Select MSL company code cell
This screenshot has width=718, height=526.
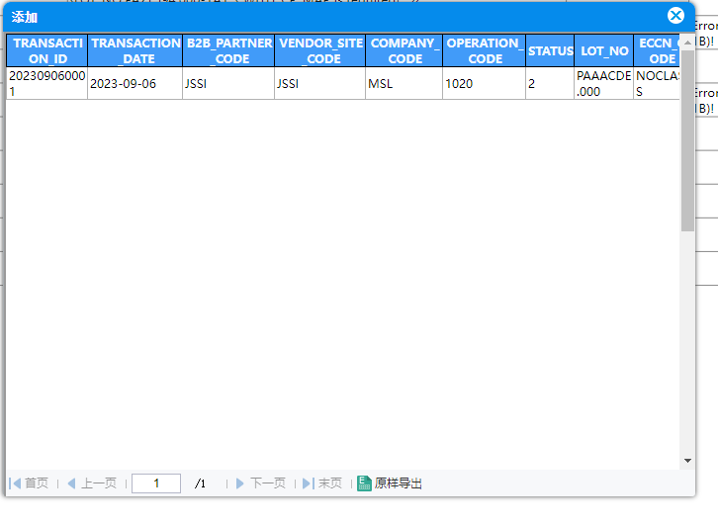point(404,83)
